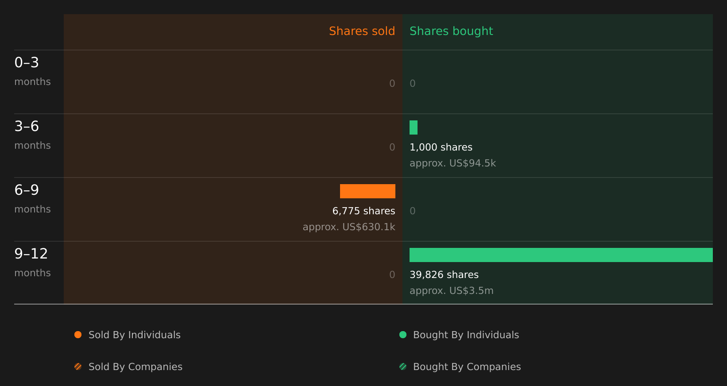Click the Shares sold column header
The image size is (727, 386).
coord(362,31)
